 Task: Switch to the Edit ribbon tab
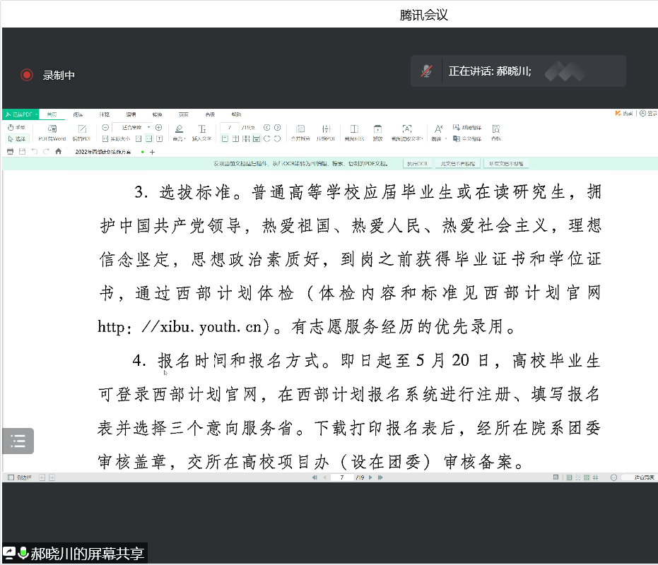tap(131, 114)
